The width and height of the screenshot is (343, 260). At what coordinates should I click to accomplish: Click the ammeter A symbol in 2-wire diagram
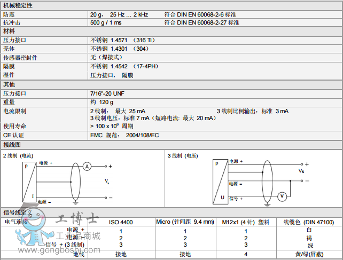87,167
